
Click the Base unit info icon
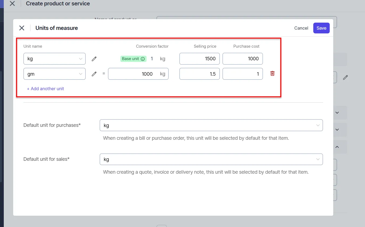[x=142, y=58]
